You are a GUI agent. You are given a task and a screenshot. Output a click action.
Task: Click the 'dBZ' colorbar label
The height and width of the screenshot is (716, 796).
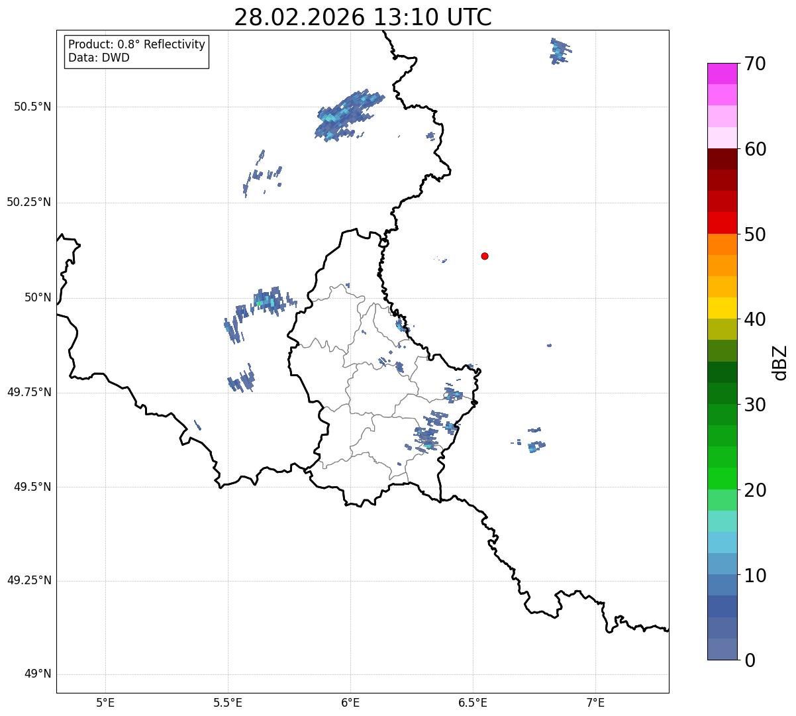click(x=780, y=362)
